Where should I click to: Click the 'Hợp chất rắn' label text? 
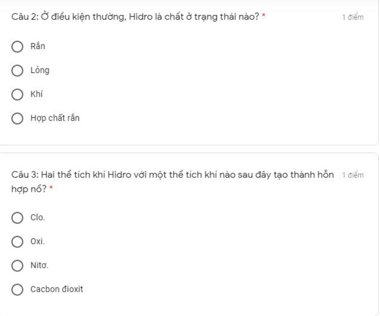pos(55,118)
